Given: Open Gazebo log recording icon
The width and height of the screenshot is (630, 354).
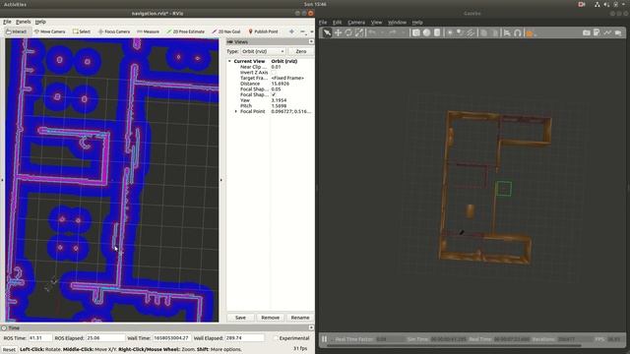Looking at the screenshot, I should pos(598,32).
